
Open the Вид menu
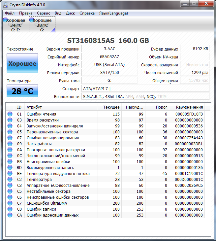[58, 13]
